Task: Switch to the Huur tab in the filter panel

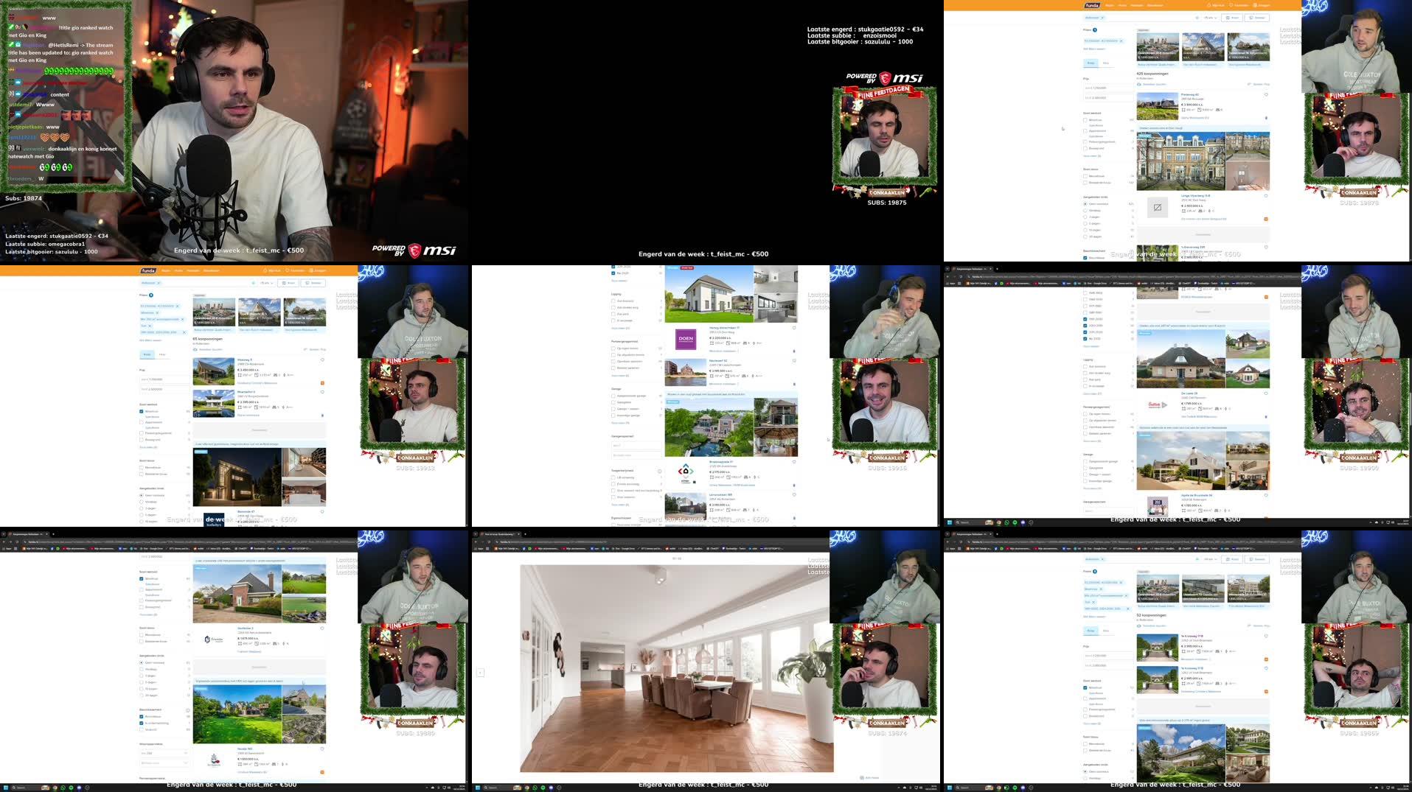Action: [x=1106, y=63]
